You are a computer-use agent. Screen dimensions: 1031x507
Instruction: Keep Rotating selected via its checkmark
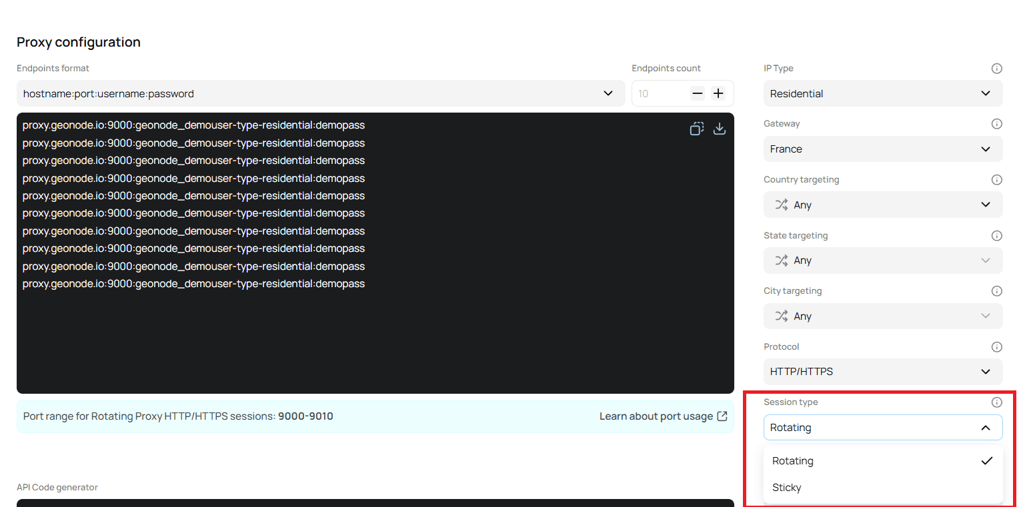988,460
